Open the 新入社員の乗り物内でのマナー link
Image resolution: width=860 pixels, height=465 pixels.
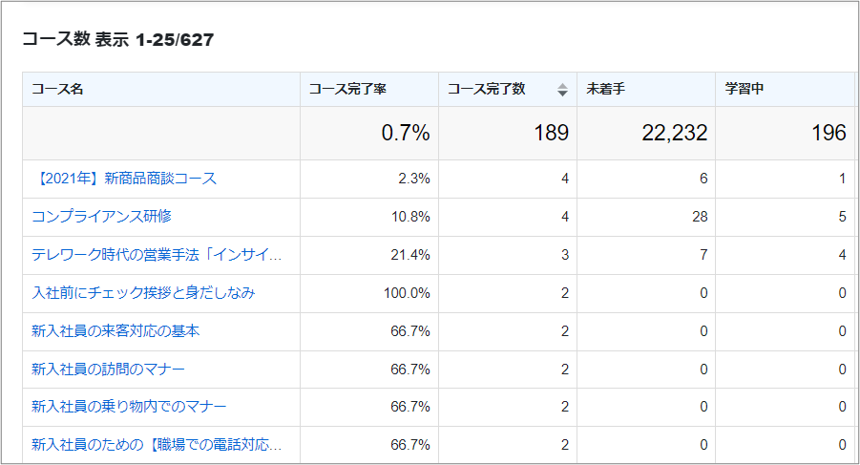point(129,407)
